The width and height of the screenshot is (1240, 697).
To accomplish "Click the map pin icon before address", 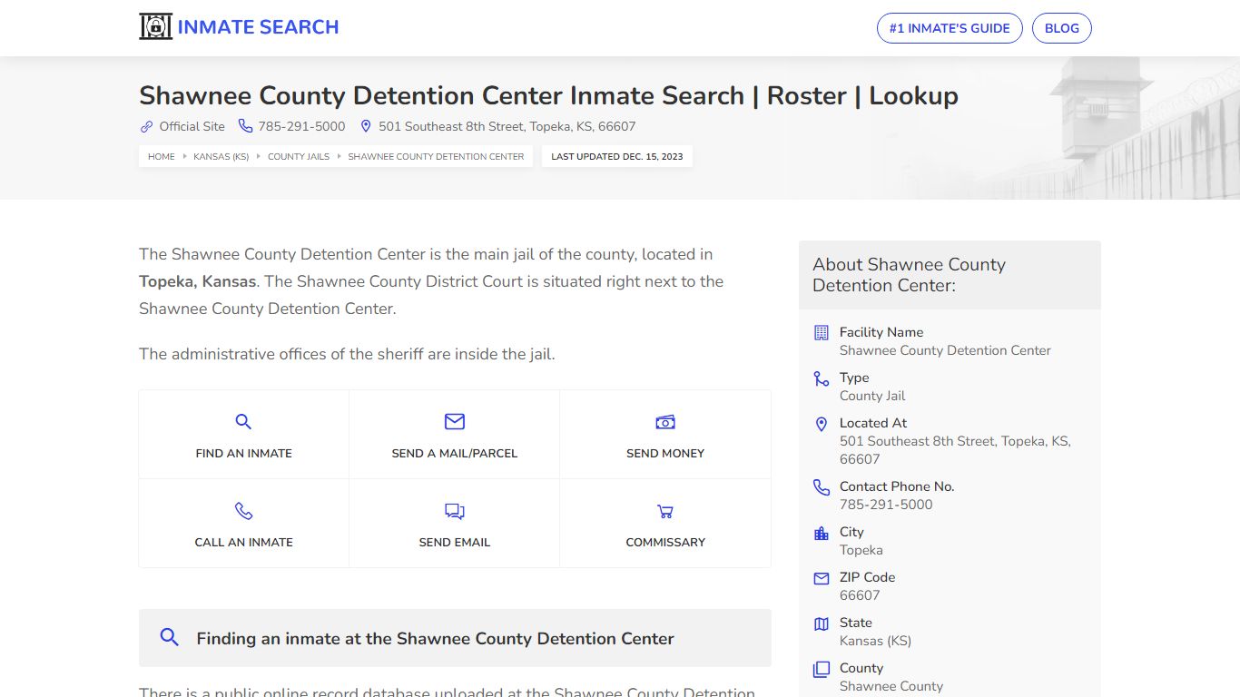I will click(366, 126).
